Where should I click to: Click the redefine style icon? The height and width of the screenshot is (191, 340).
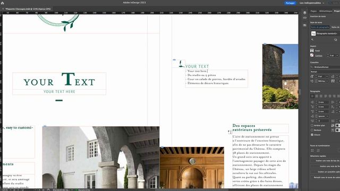(x=335, y=40)
